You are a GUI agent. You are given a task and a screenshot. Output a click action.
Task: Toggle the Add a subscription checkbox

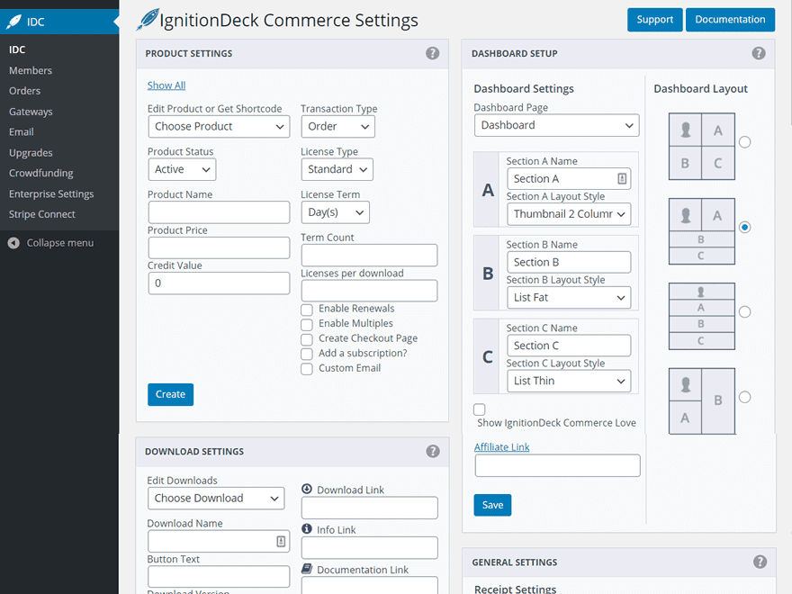pyautogui.click(x=307, y=354)
